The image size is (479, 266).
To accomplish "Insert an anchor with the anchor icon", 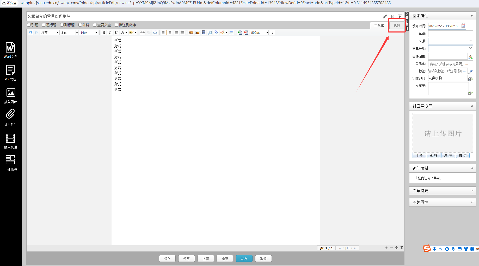I will tap(155, 33).
